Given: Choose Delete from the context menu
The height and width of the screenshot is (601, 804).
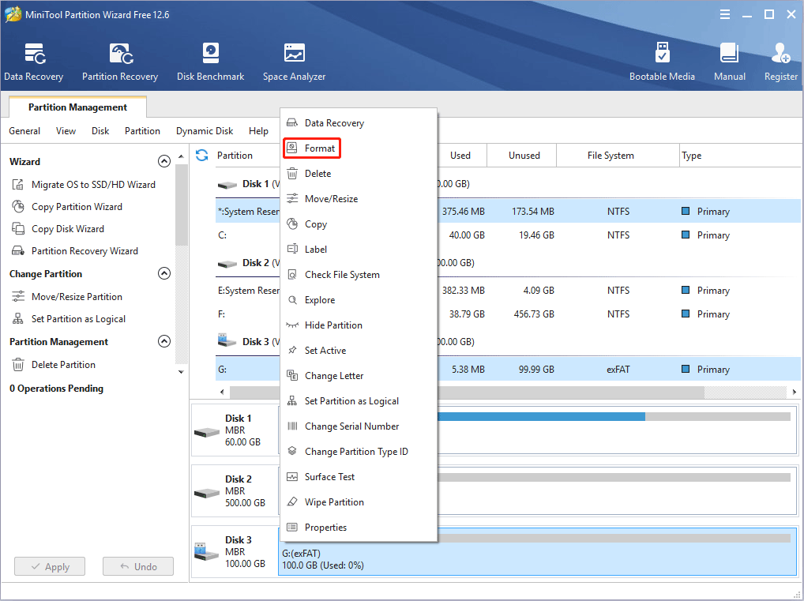Looking at the screenshot, I should click(359, 173).
